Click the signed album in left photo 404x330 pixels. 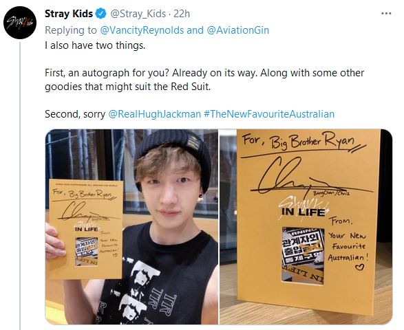click(x=85, y=229)
